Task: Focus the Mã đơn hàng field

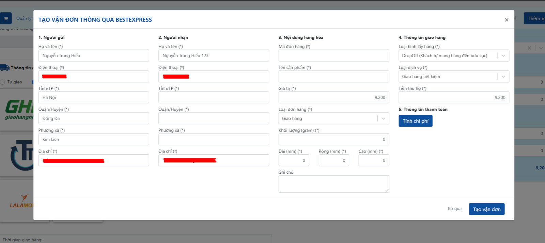Action: 333,56
